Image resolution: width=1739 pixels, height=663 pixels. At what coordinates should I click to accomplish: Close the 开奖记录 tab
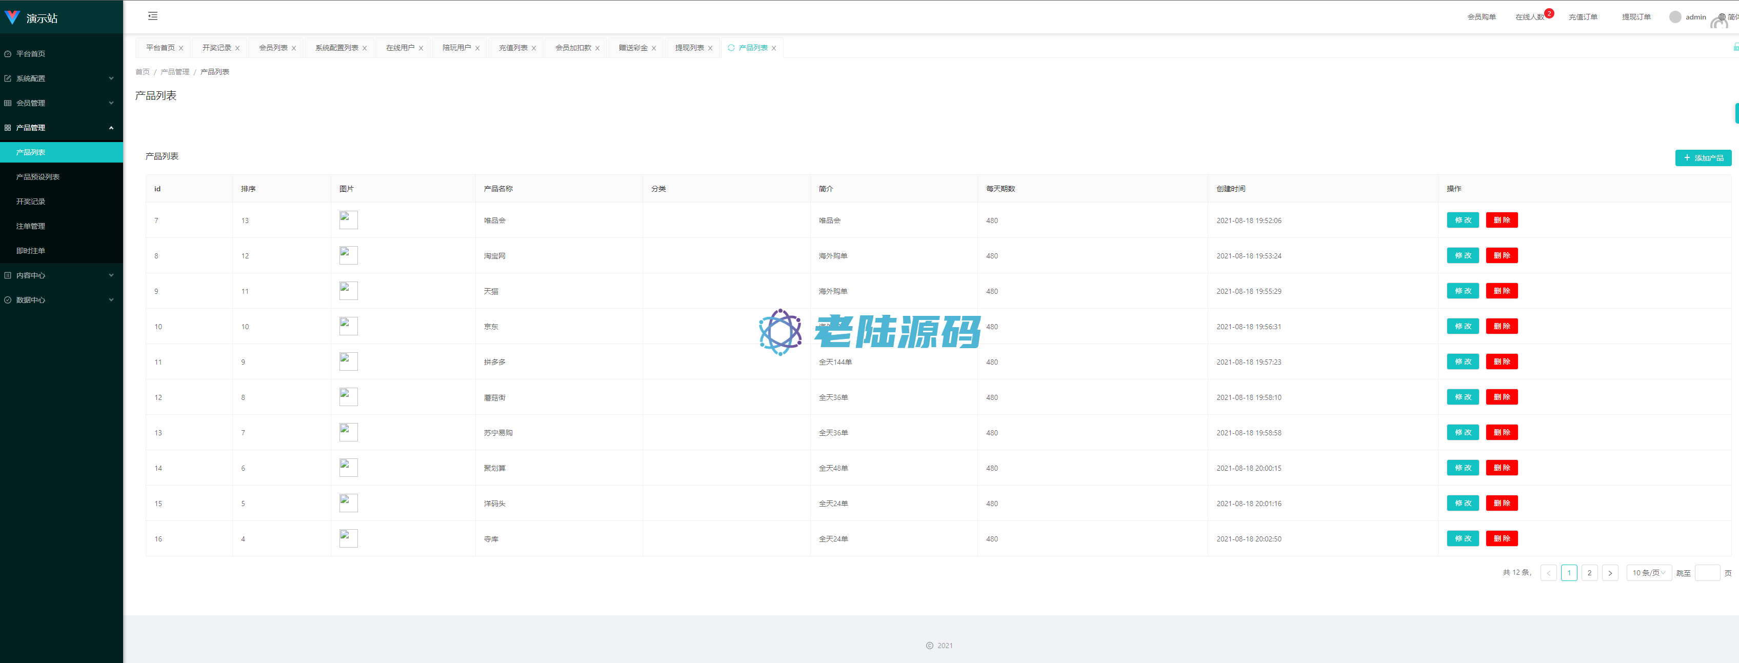pyautogui.click(x=237, y=49)
